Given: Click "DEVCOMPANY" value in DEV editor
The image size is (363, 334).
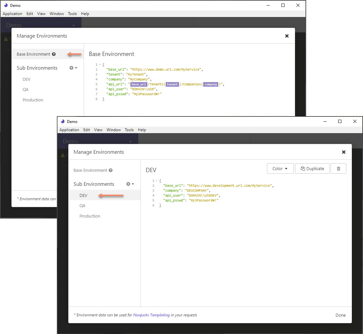Looking at the screenshot, I should pos(197,190).
